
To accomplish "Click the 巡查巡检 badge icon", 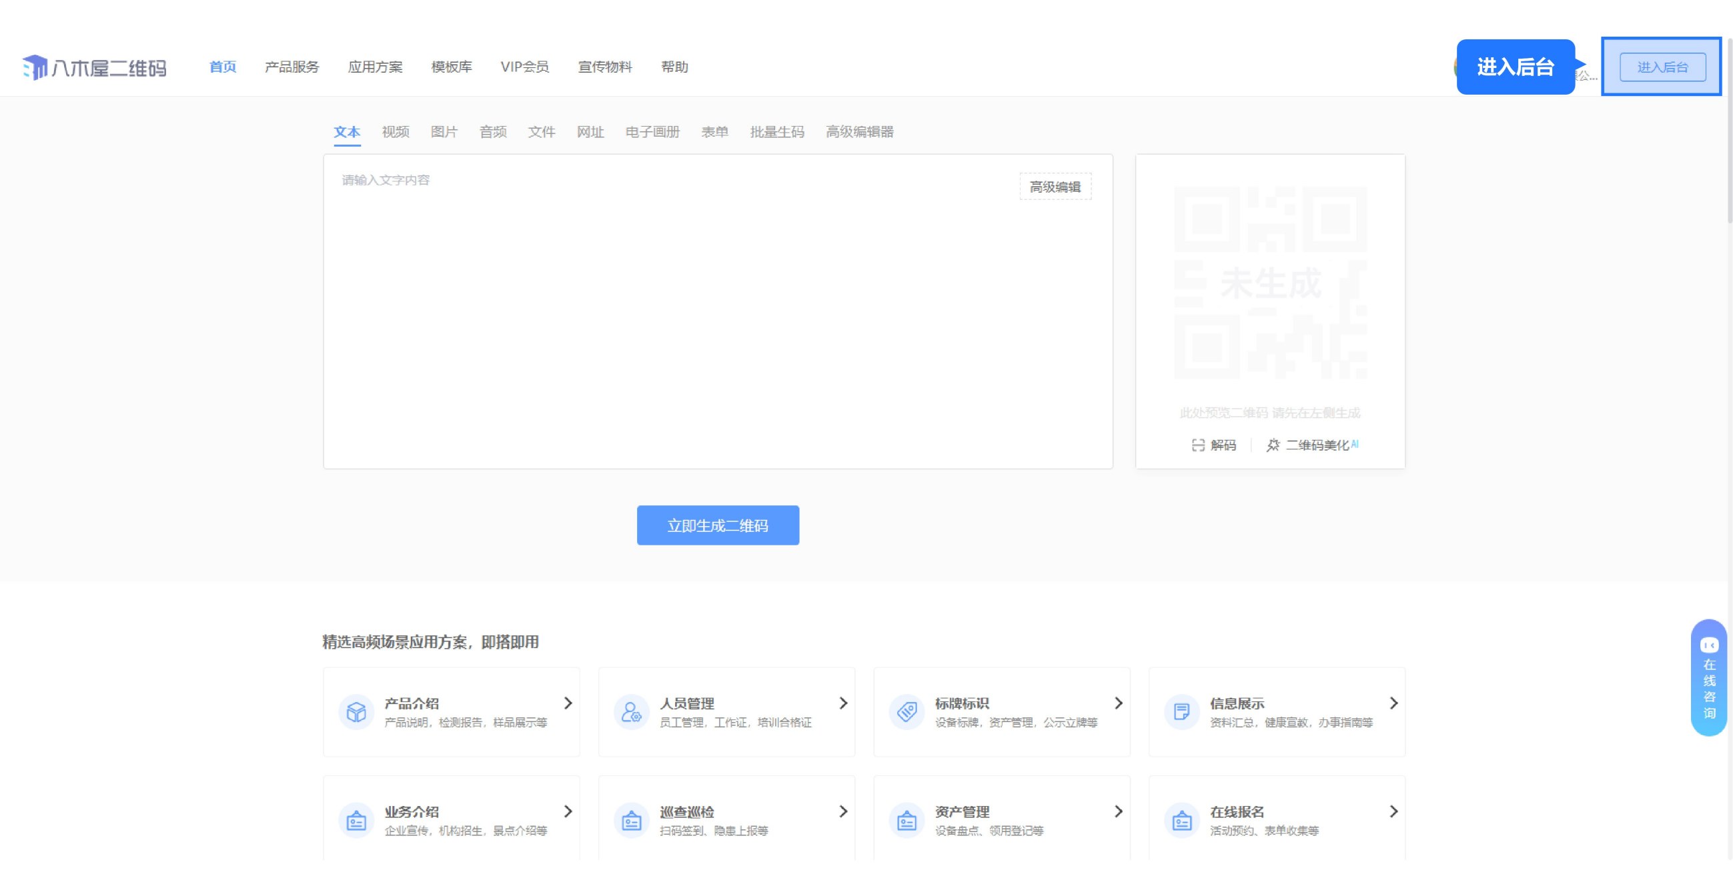I will coord(631,820).
